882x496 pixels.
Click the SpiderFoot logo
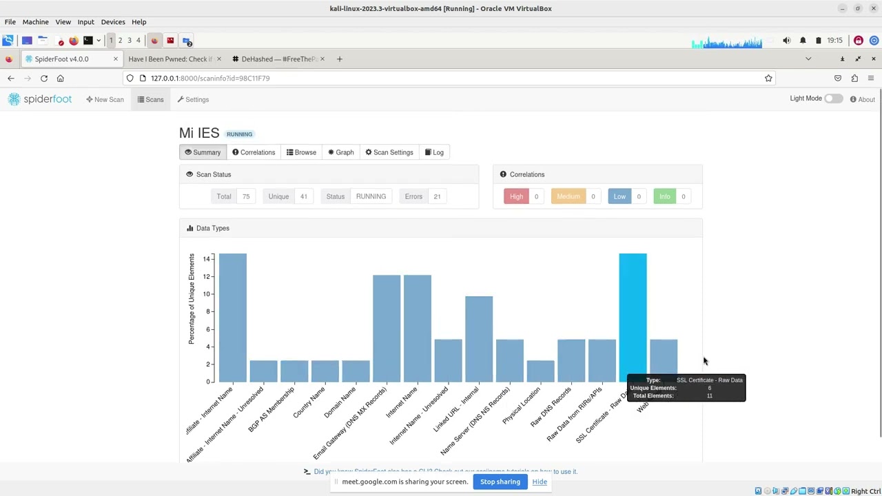click(40, 100)
